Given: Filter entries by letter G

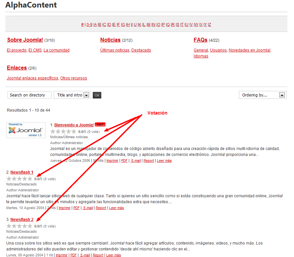Looking at the screenshot, I should (x=123, y=25).
